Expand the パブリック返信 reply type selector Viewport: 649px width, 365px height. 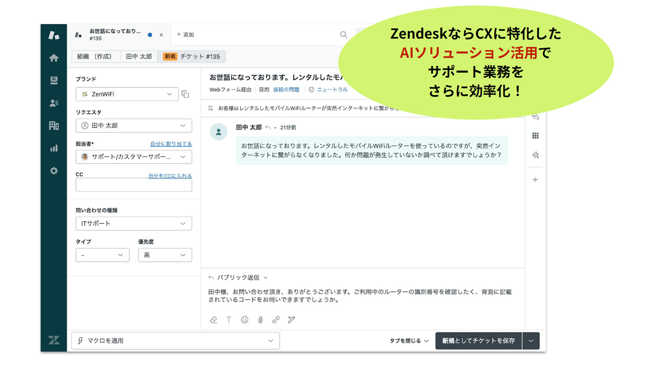point(239,278)
